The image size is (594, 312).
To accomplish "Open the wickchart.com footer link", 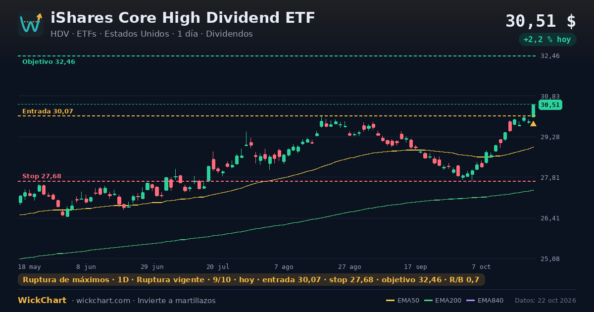I will pos(104,301).
